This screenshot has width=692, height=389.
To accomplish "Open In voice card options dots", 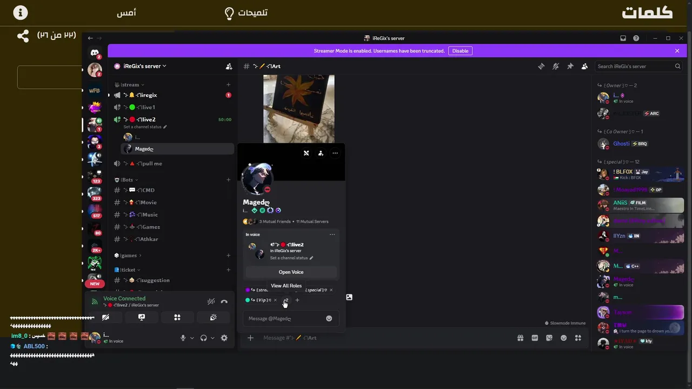I will pos(332,234).
